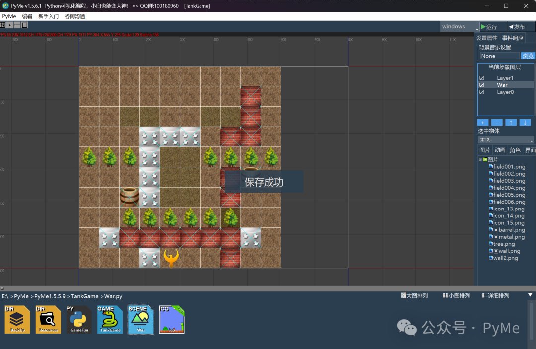
Task: Select the rectangle drawing tool icon
Action: [x=25, y=25]
